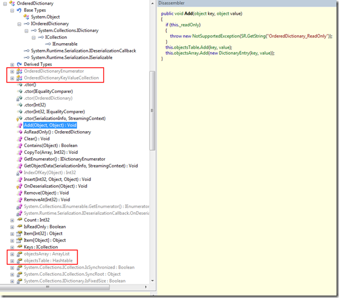Select Contains(Object) : Boolean method
Viewport: 339px width, 298px height.
pyautogui.click(x=50, y=146)
